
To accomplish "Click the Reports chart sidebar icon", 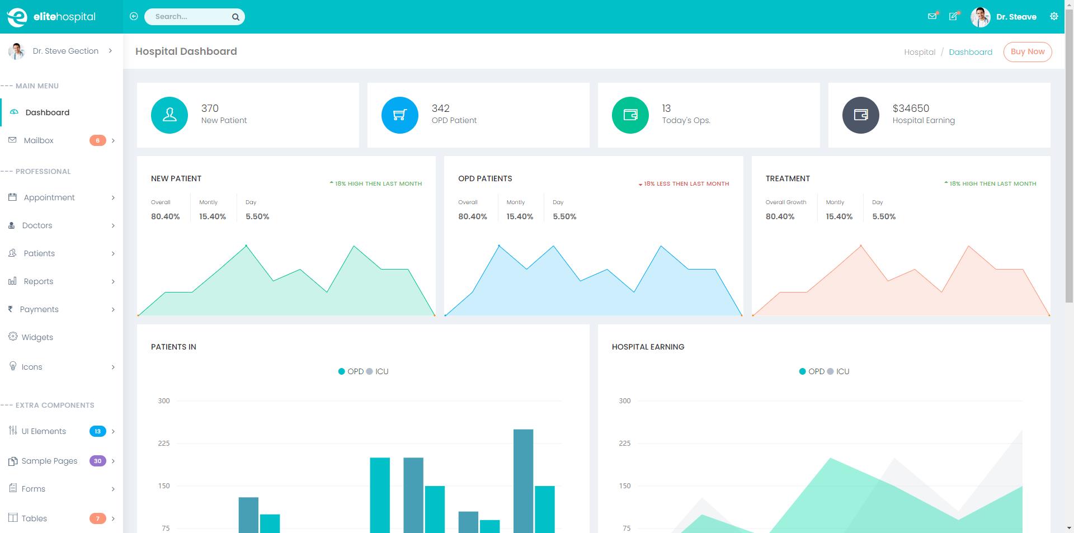I will [x=12, y=281].
